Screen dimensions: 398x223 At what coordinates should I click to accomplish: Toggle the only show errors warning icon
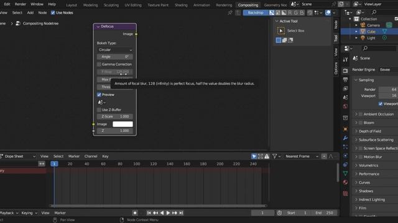pos(267,157)
